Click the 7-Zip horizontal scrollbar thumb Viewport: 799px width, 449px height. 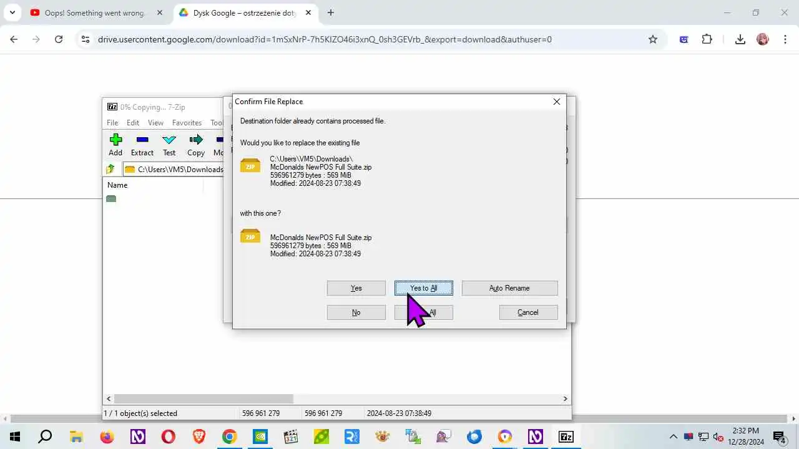coord(203,399)
